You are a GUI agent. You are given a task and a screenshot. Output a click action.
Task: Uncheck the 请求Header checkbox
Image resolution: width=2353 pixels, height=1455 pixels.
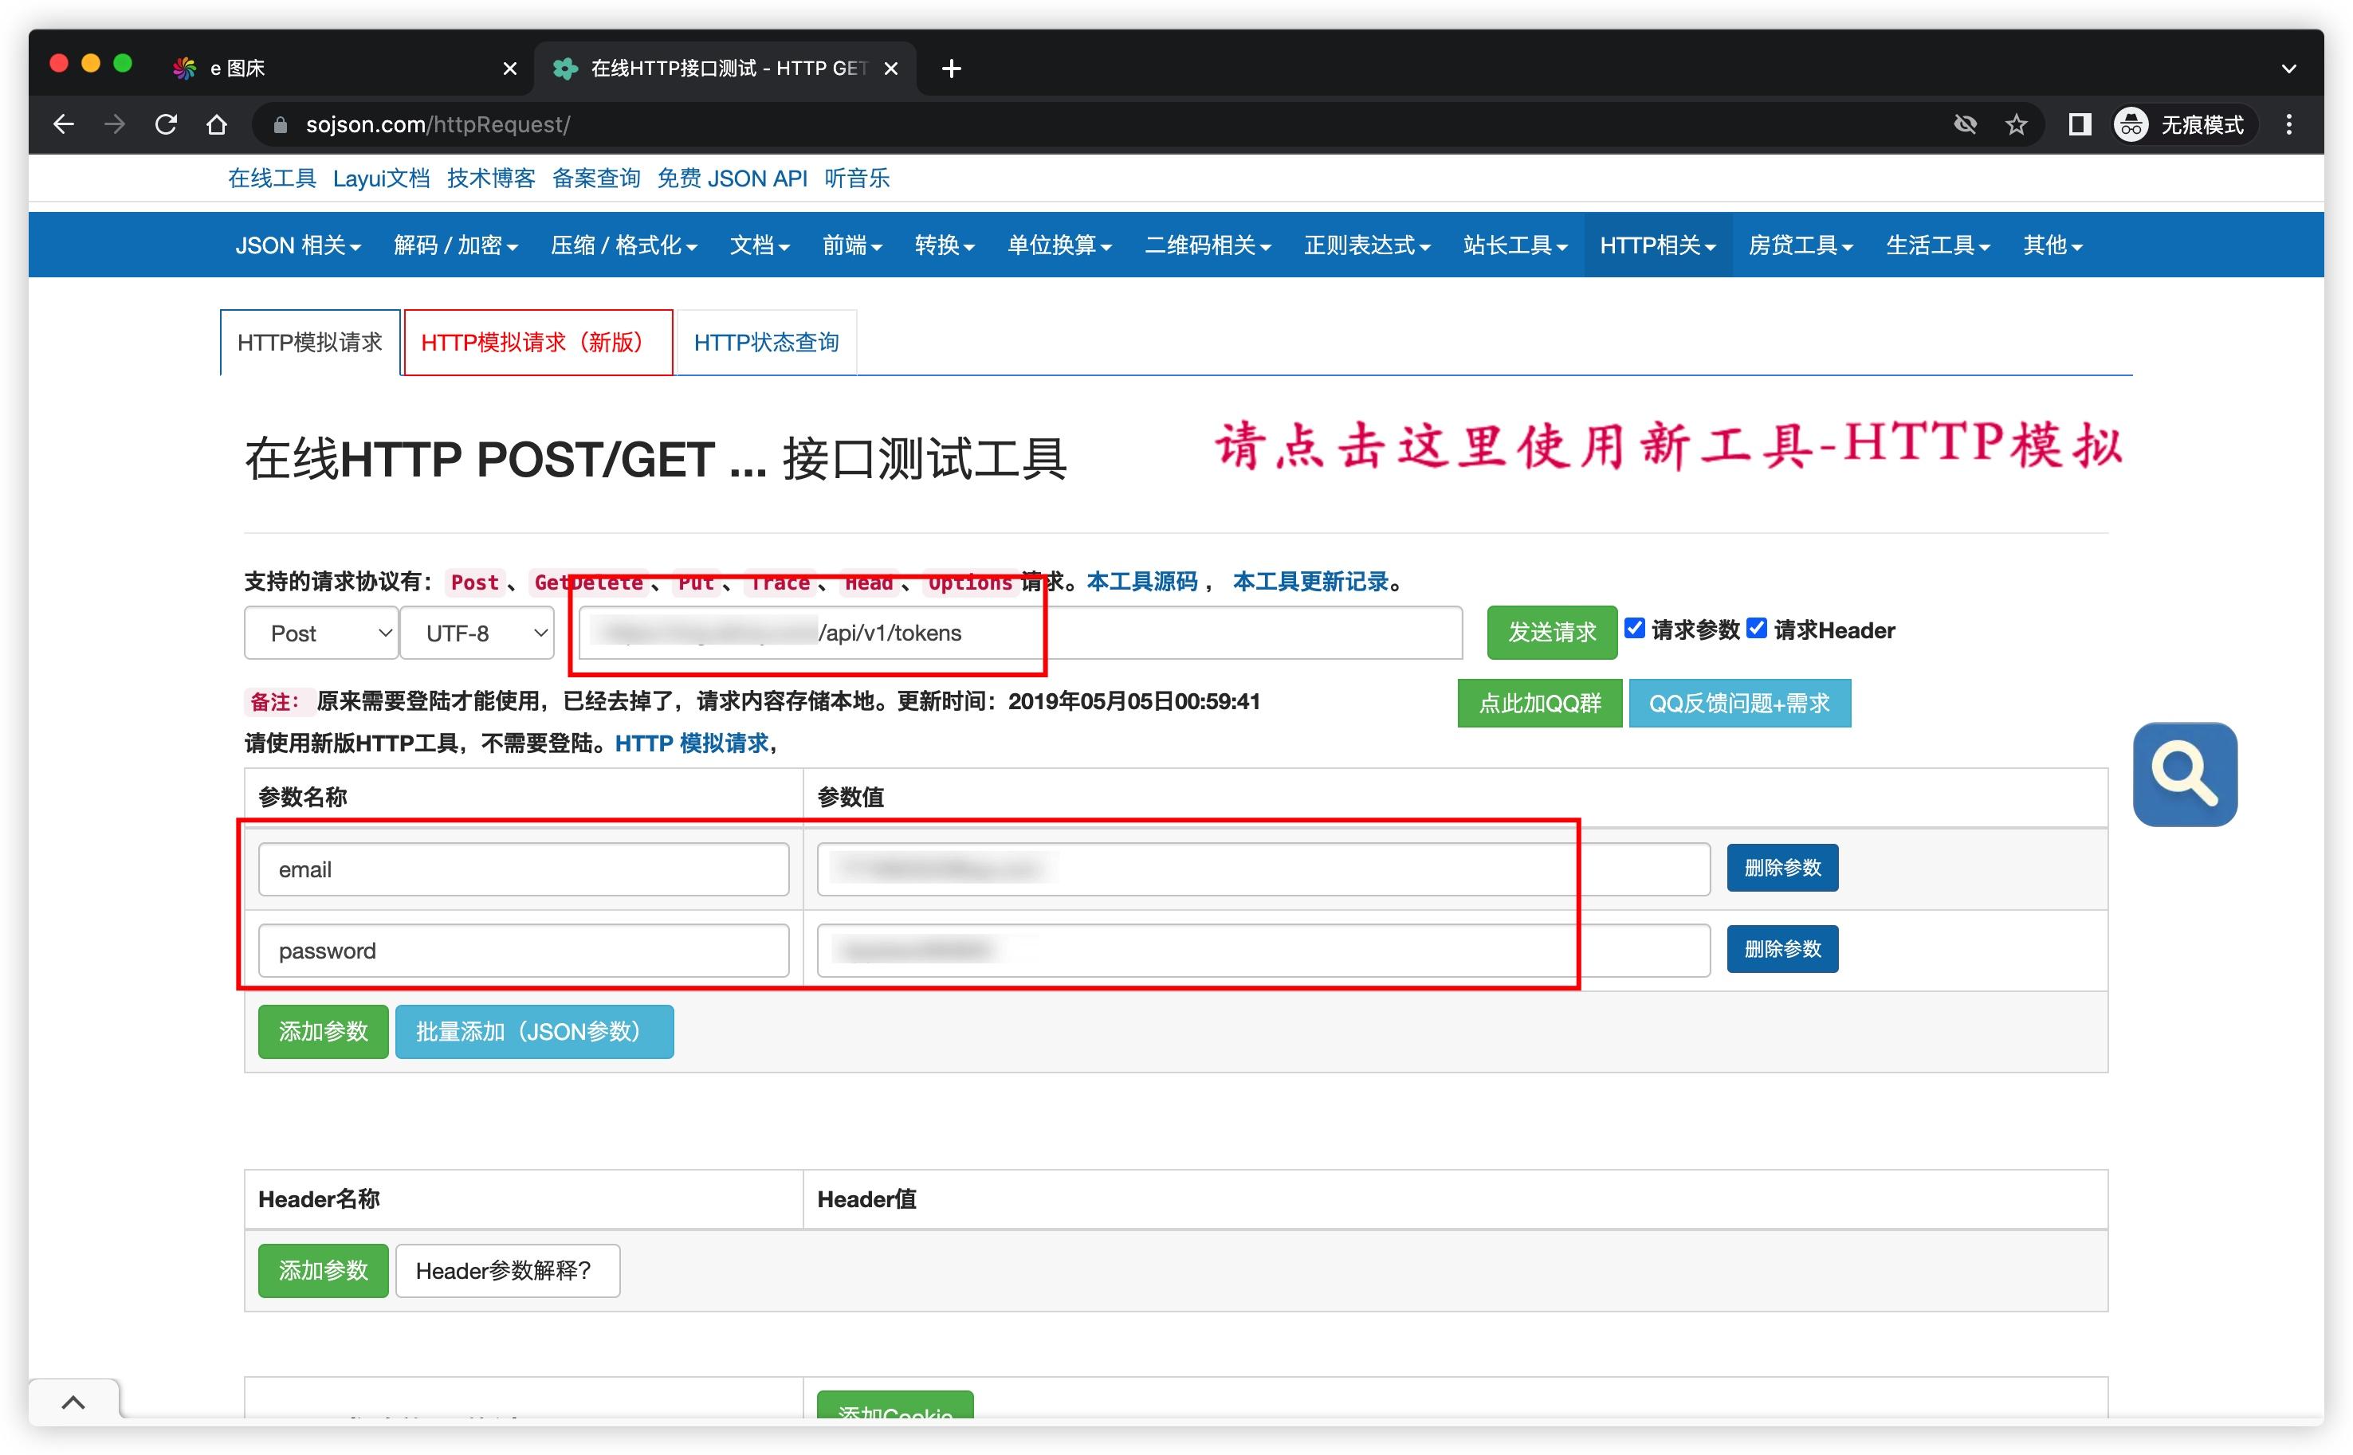tap(1756, 629)
